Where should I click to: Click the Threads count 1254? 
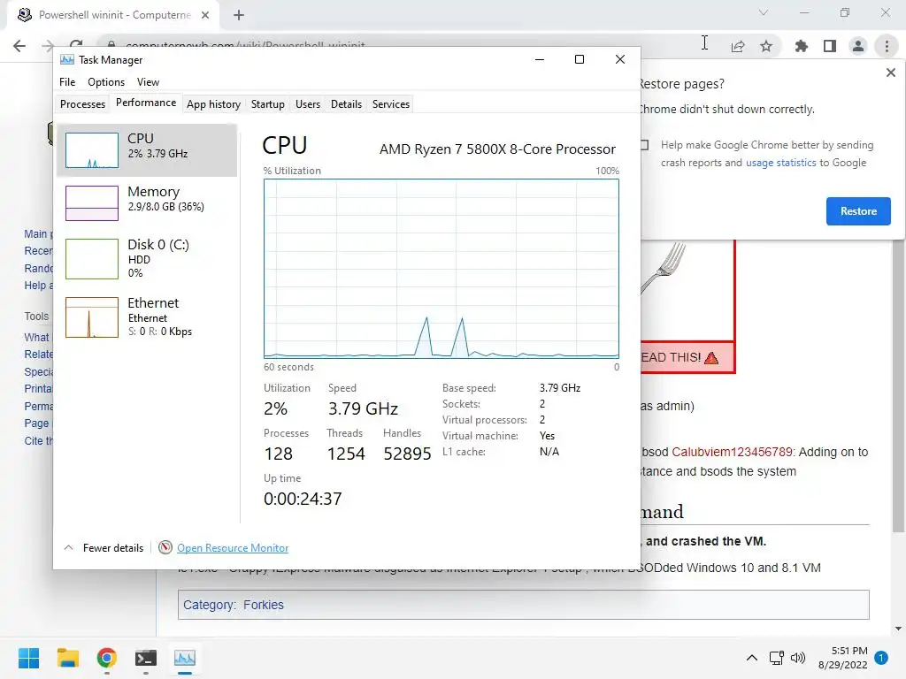346,454
